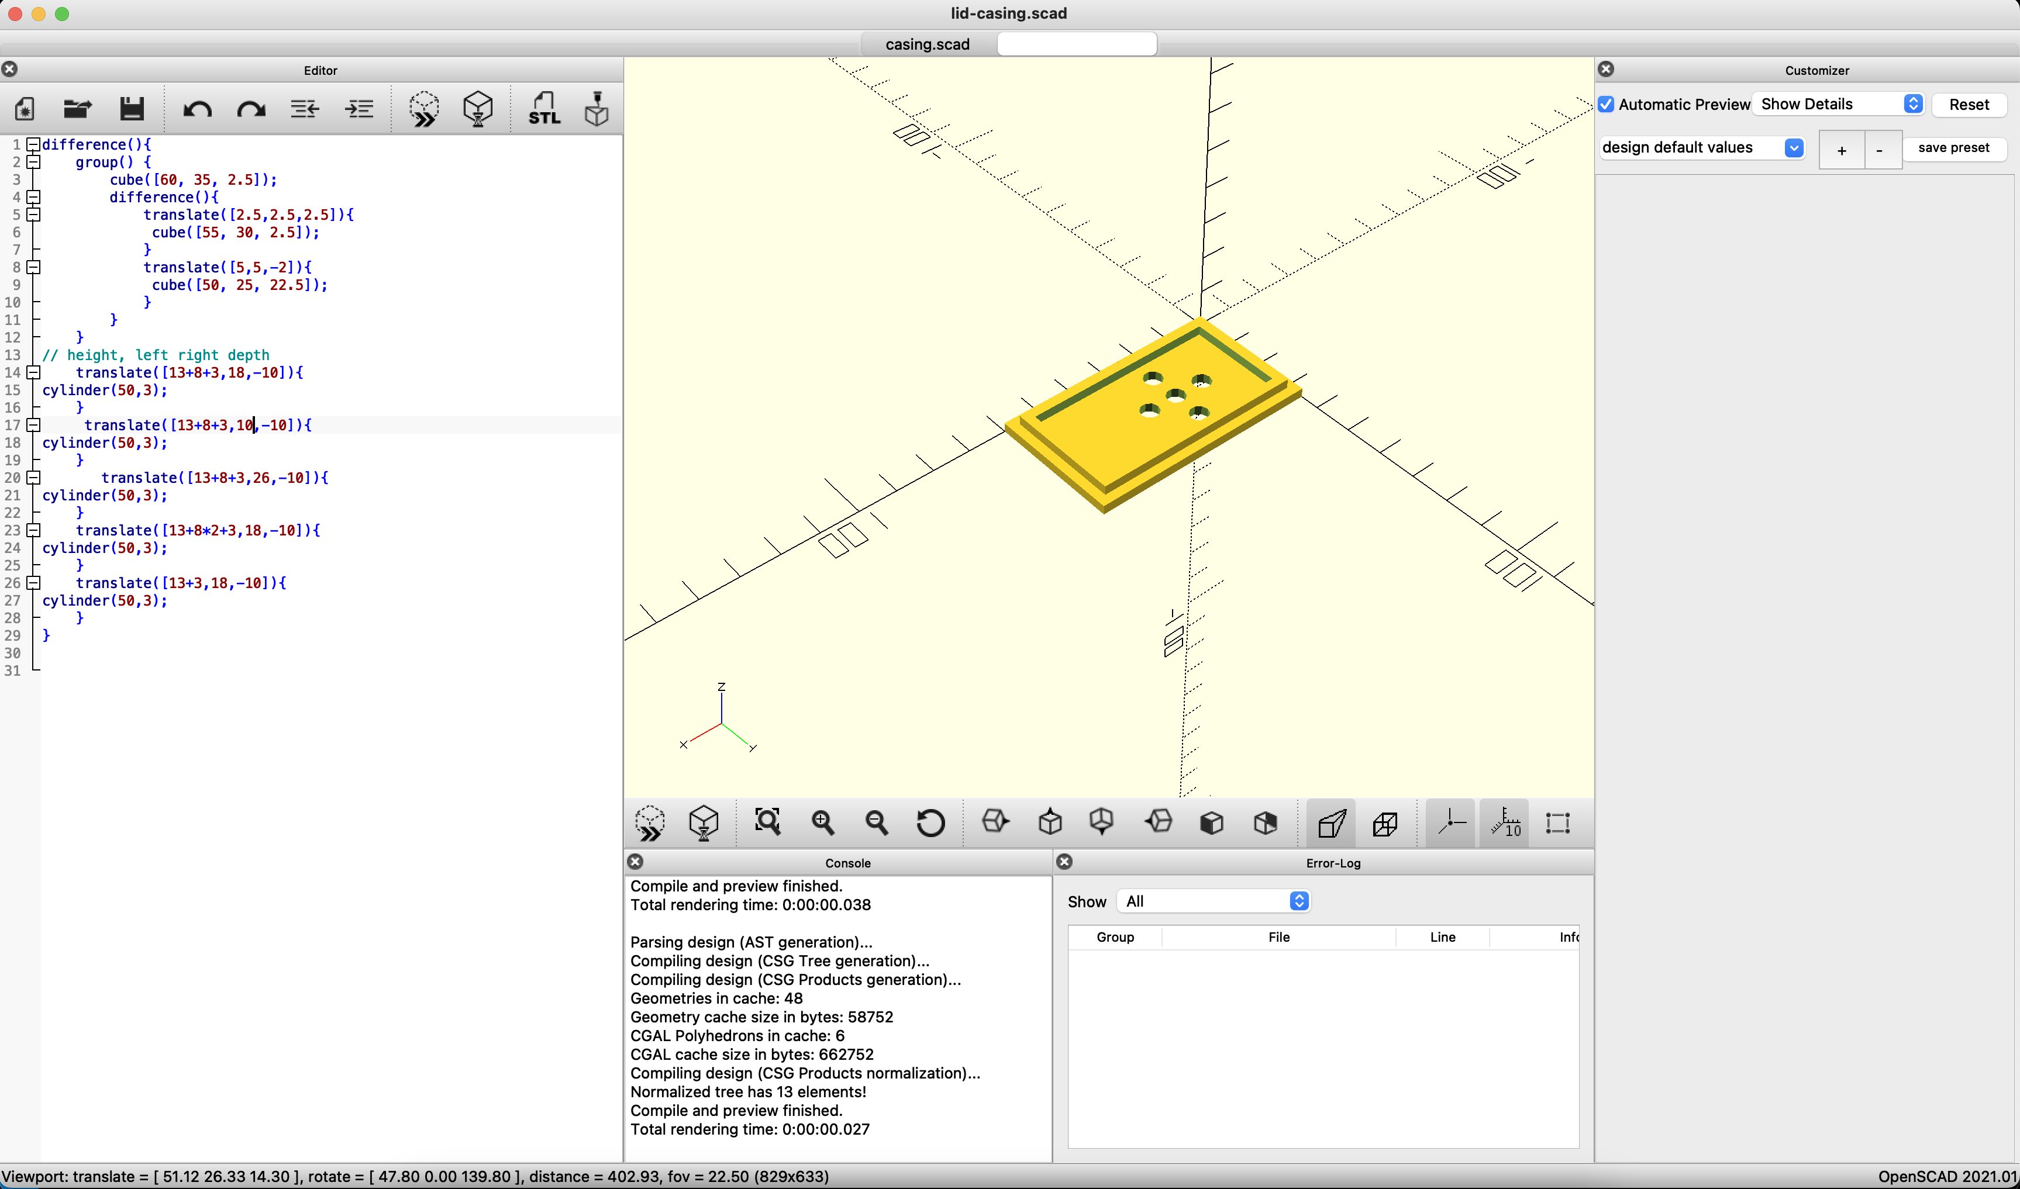
Task: Select the blank active file tab
Action: tap(1077, 44)
